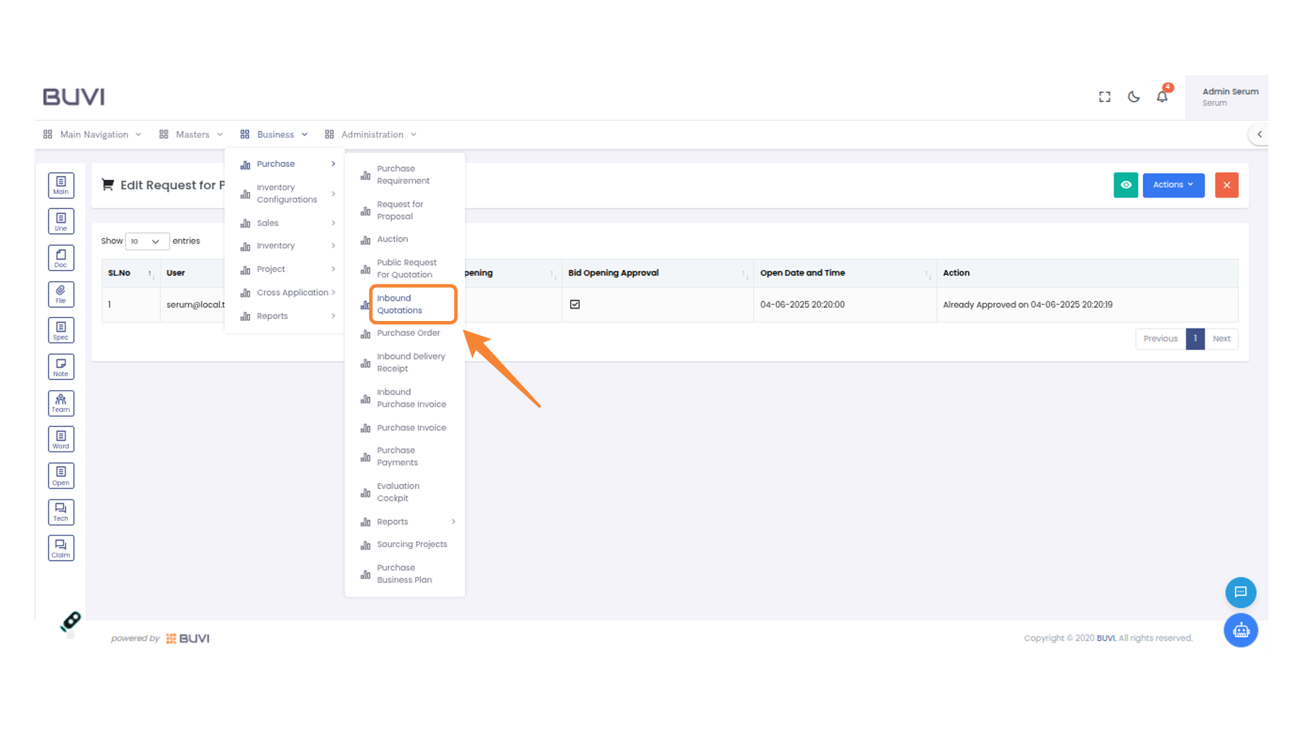Open the Administration menu
Viewport: 1303px width, 733px height.
[x=371, y=134]
